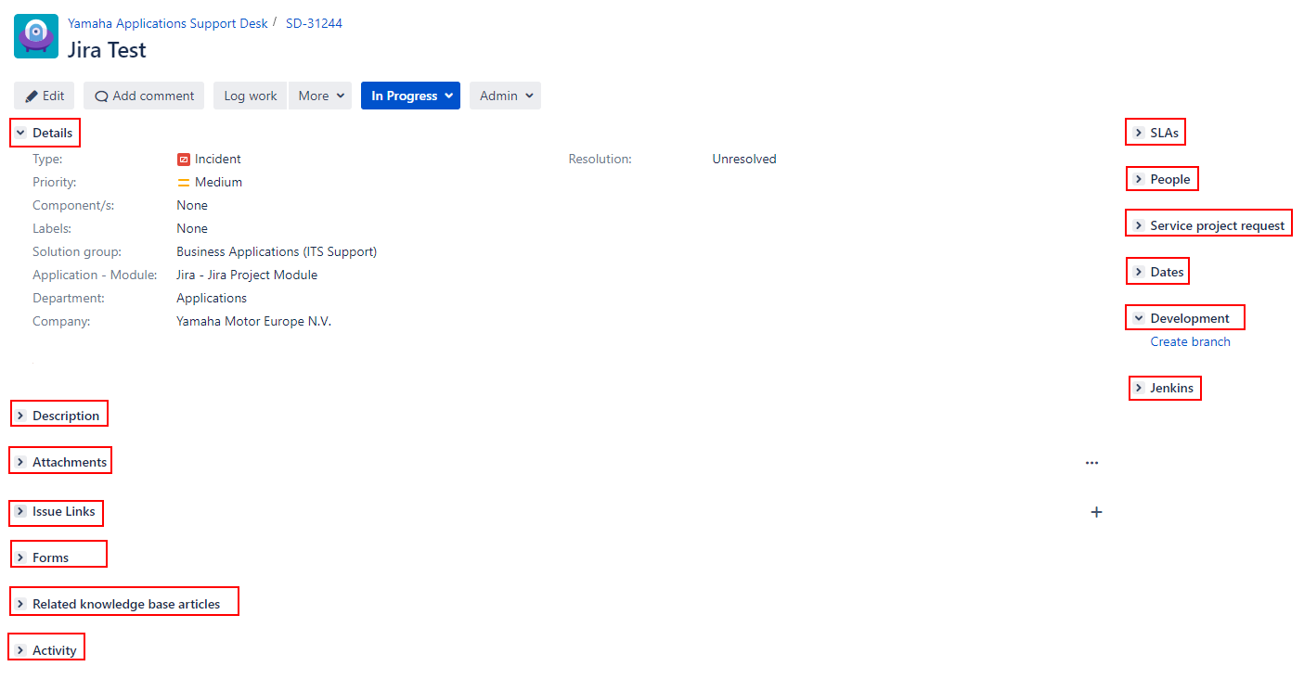
Task: Expand the Service project request panel
Action: 1139,225
